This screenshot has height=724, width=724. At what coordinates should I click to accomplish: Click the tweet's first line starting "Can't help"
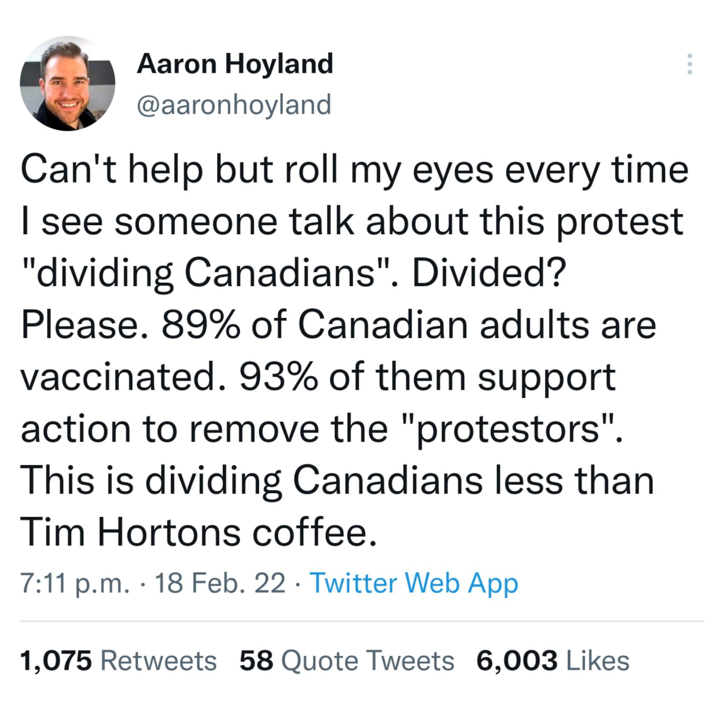[354, 170]
